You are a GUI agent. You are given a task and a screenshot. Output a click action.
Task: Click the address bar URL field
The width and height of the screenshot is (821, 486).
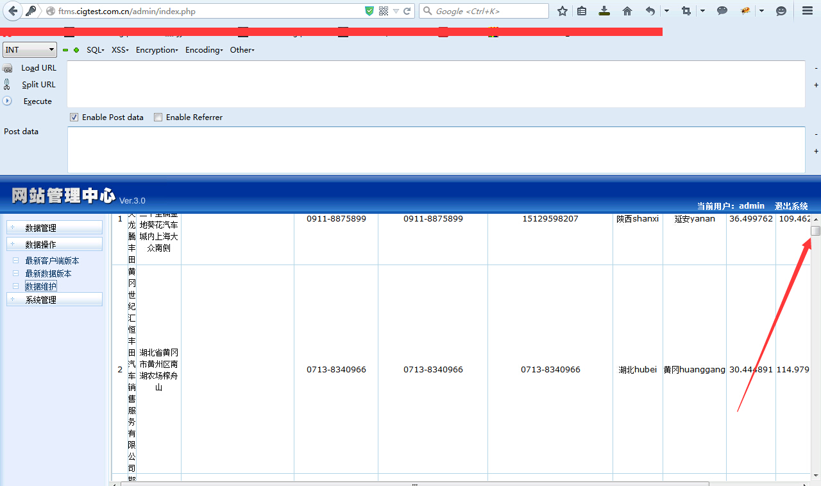pyautogui.click(x=208, y=11)
